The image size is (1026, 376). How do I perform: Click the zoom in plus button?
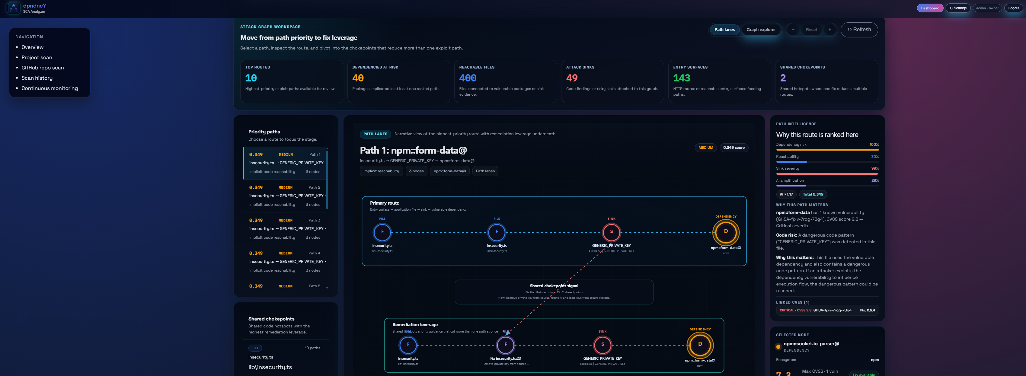[829, 30]
